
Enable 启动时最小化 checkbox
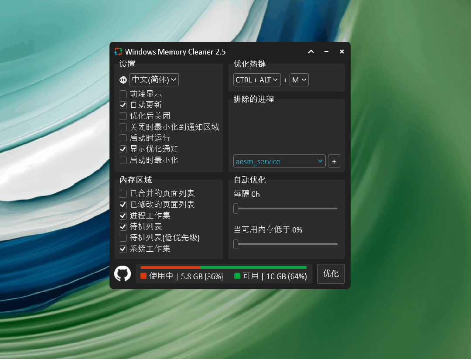(123, 160)
